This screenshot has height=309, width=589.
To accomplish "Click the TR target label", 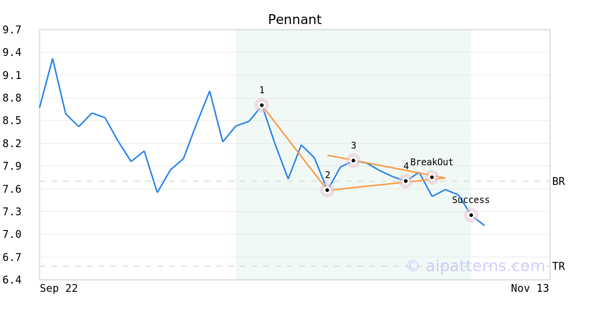I will tap(558, 266).
